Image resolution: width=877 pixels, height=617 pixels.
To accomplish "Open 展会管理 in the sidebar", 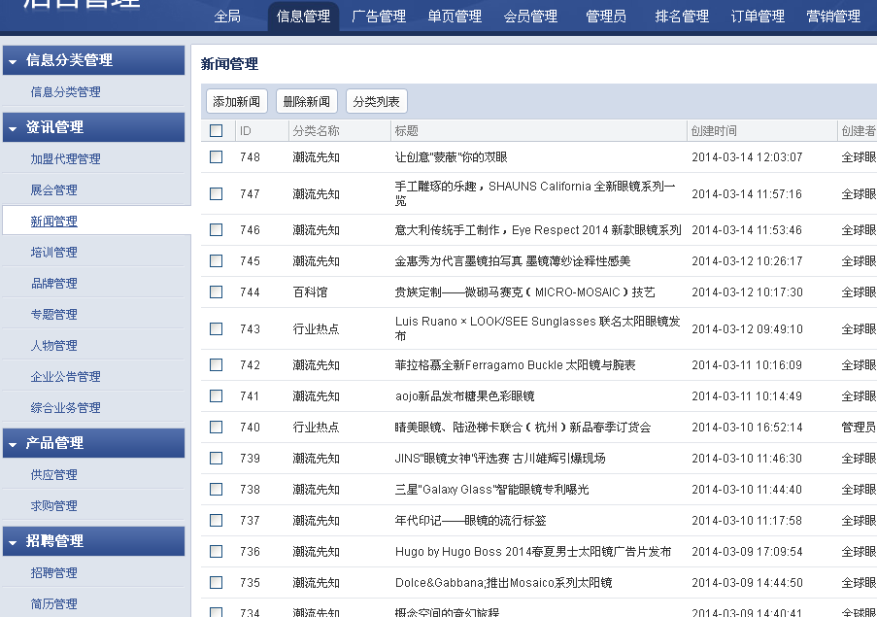I will (x=53, y=190).
